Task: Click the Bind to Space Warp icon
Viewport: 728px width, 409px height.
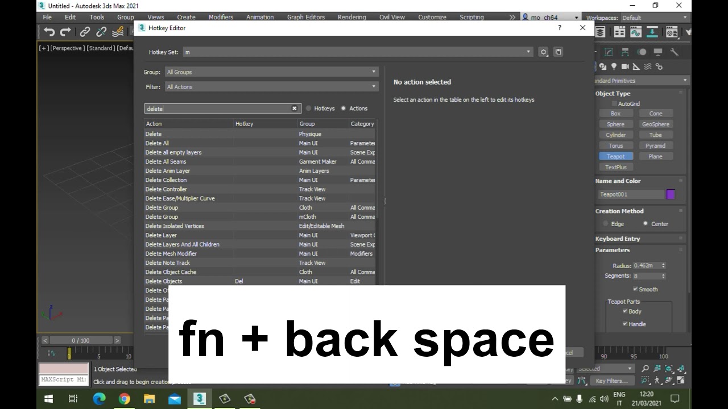Action: [118, 32]
